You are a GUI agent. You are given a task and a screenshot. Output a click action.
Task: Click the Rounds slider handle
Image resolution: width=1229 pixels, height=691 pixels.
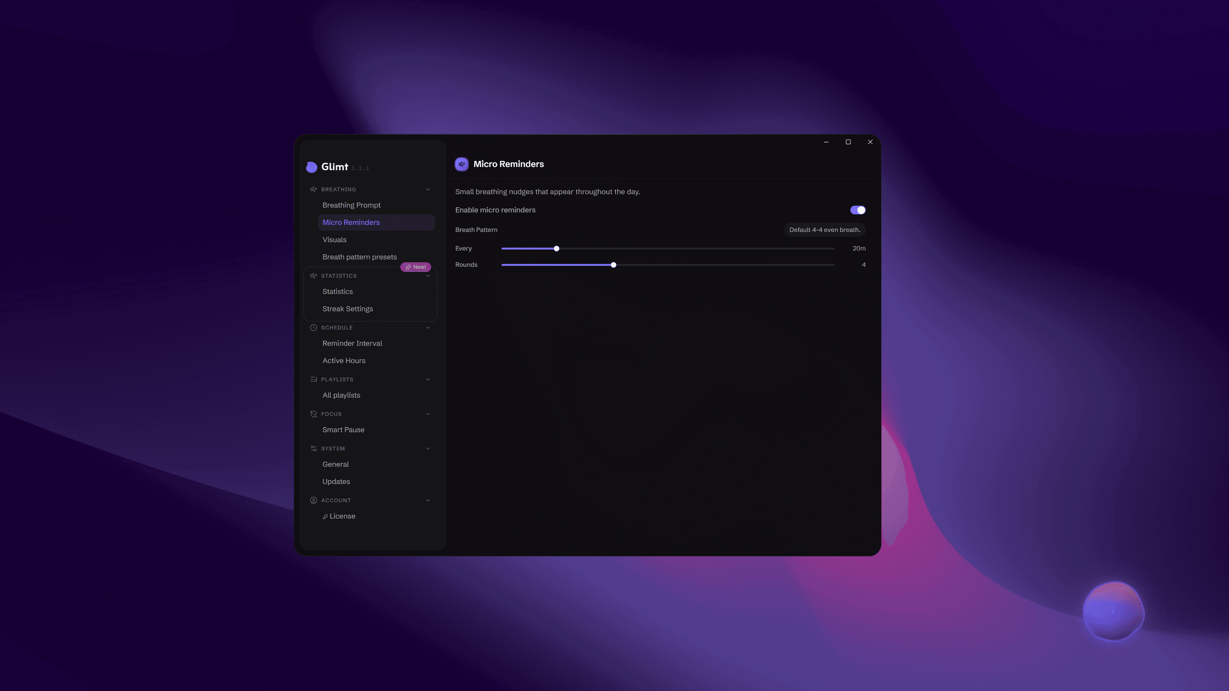click(x=614, y=265)
